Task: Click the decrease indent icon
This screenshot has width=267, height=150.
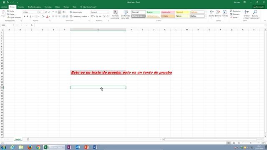Action: (63, 17)
